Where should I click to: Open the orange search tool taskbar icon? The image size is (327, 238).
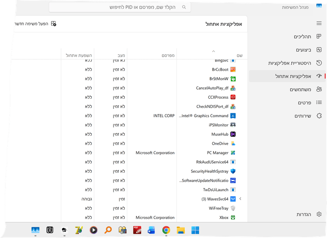click(108, 230)
